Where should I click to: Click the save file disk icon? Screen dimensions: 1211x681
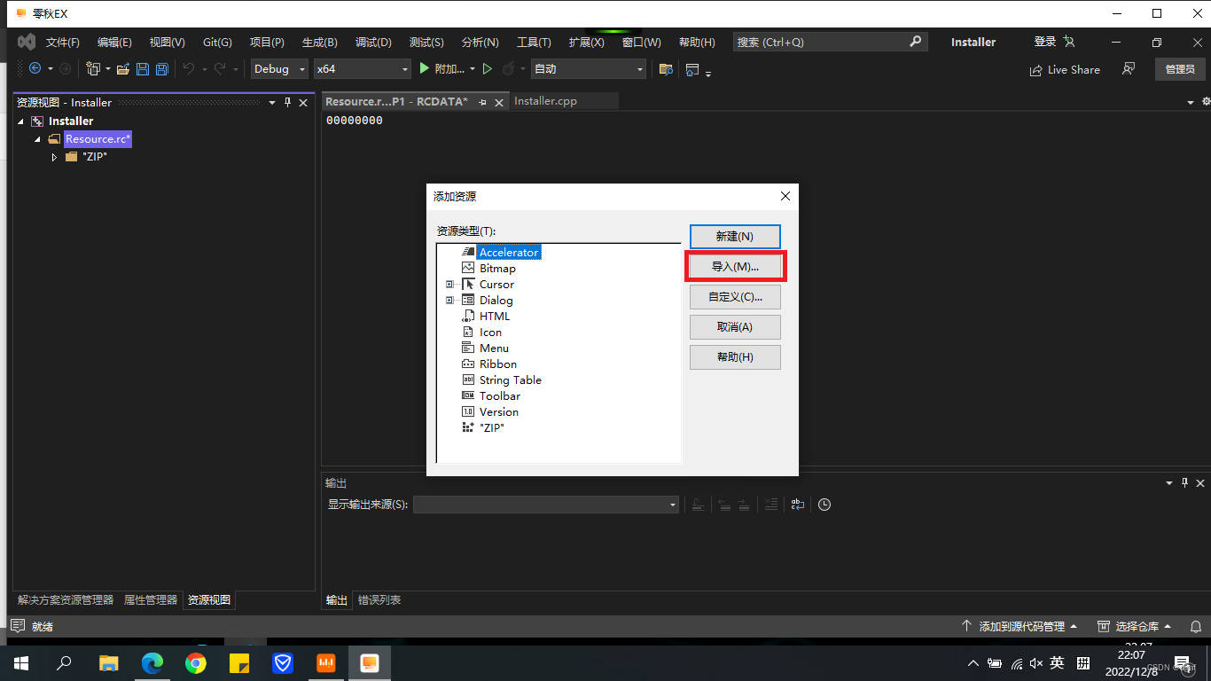[142, 68]
